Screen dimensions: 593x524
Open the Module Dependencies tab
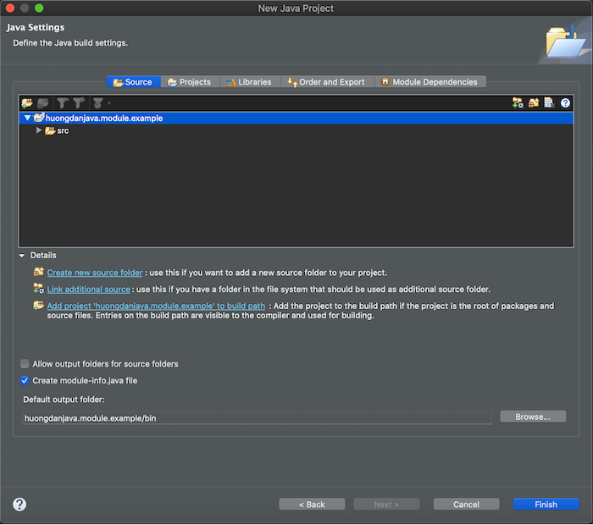click(430, 82)
